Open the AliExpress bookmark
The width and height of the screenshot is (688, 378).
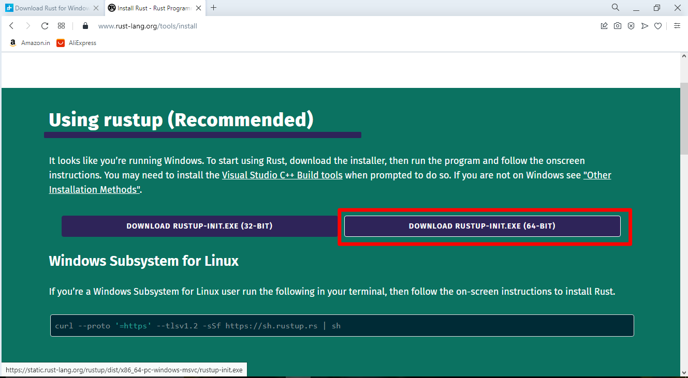tap(76, 42)
